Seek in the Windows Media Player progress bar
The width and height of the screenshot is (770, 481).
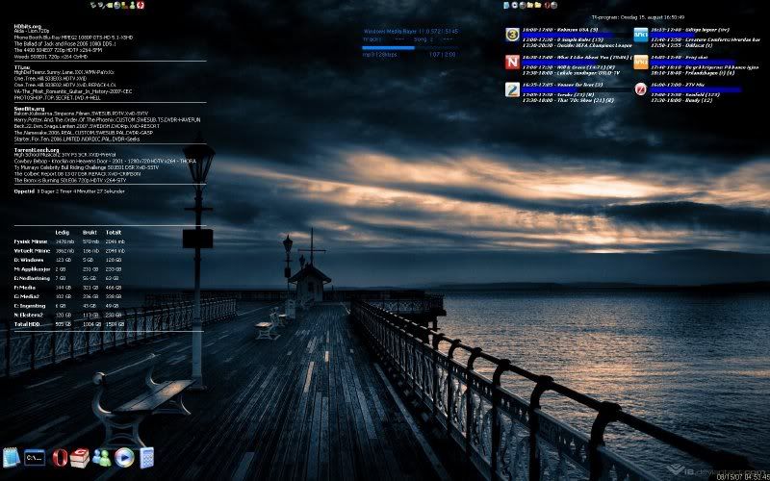click(410, 48)
